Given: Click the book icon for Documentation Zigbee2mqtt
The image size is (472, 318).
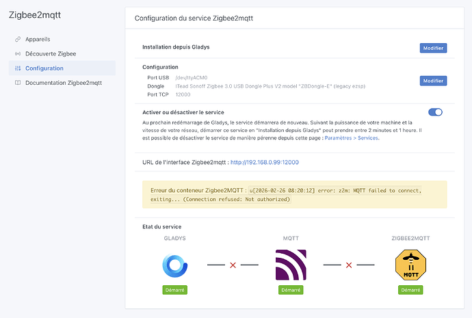Looking at the screenshot, I should tap(18, 83).
